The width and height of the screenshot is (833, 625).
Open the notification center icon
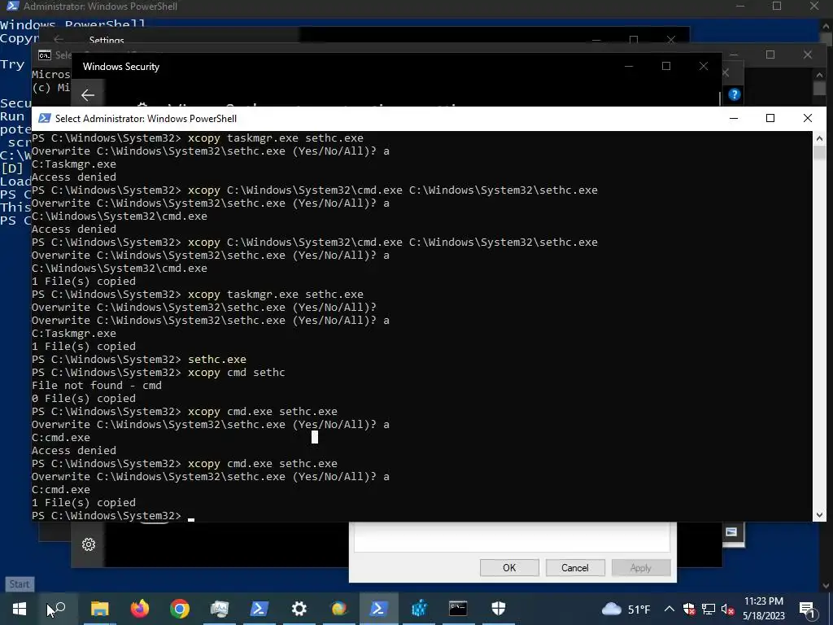click(808, 609)
